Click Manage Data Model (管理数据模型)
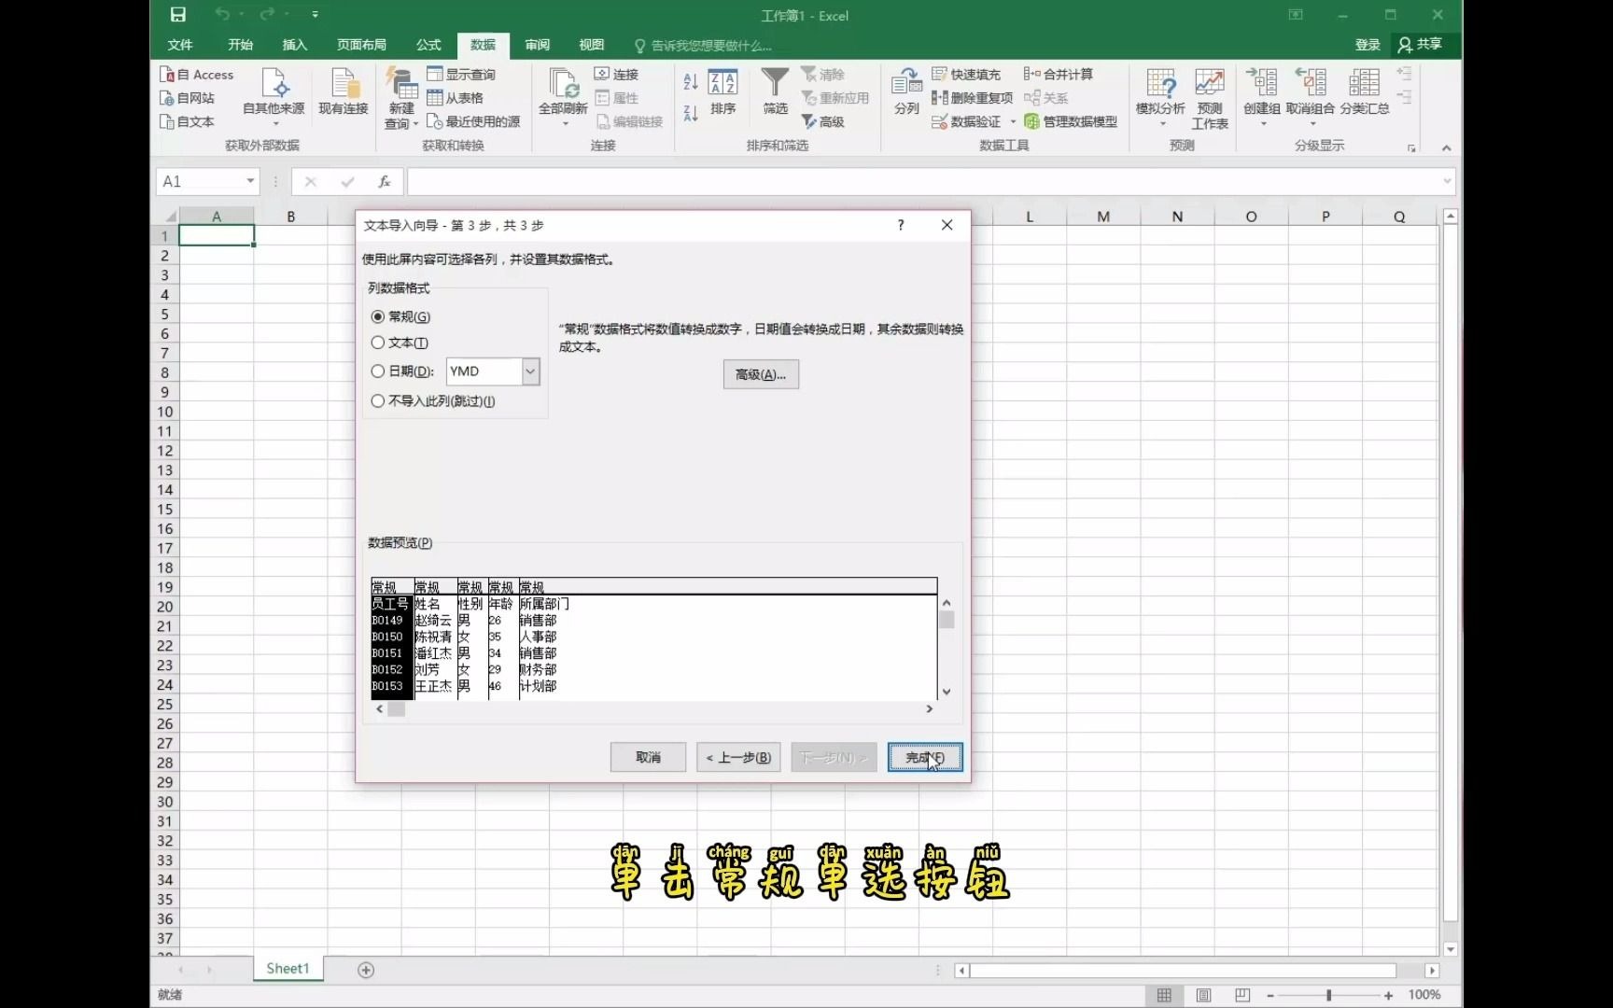 pyautogui.click(x=1071, y=121)
